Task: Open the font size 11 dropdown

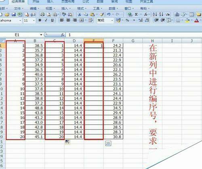Action: coord(34,21)
